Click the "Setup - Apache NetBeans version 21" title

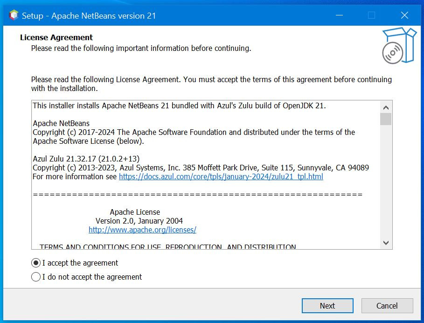coord(89,16)
